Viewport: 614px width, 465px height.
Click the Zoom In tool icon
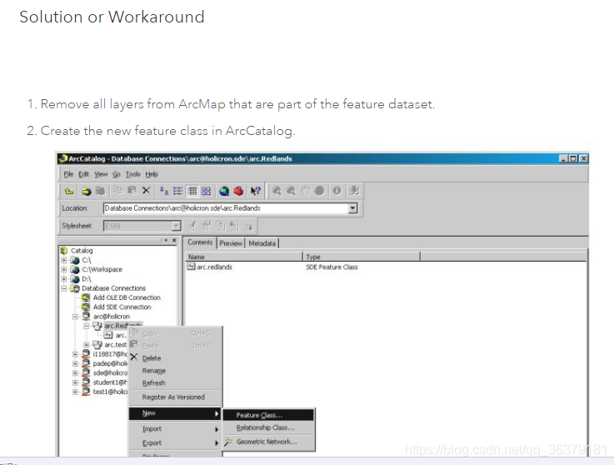point(277,191)
